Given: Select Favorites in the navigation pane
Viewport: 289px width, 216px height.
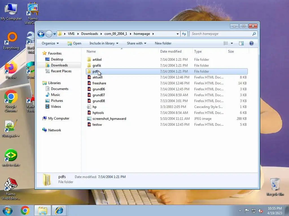Looking at the screenshot, I should (x=55, y=53).
